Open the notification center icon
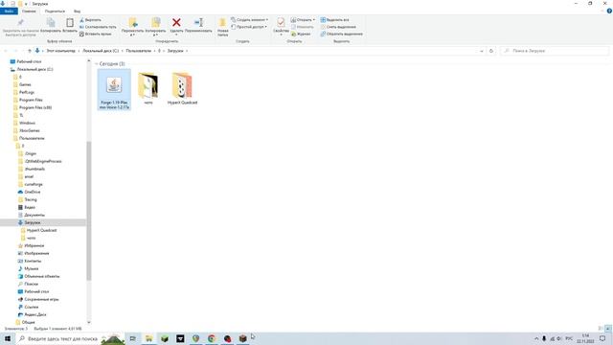 coord(602,338)
